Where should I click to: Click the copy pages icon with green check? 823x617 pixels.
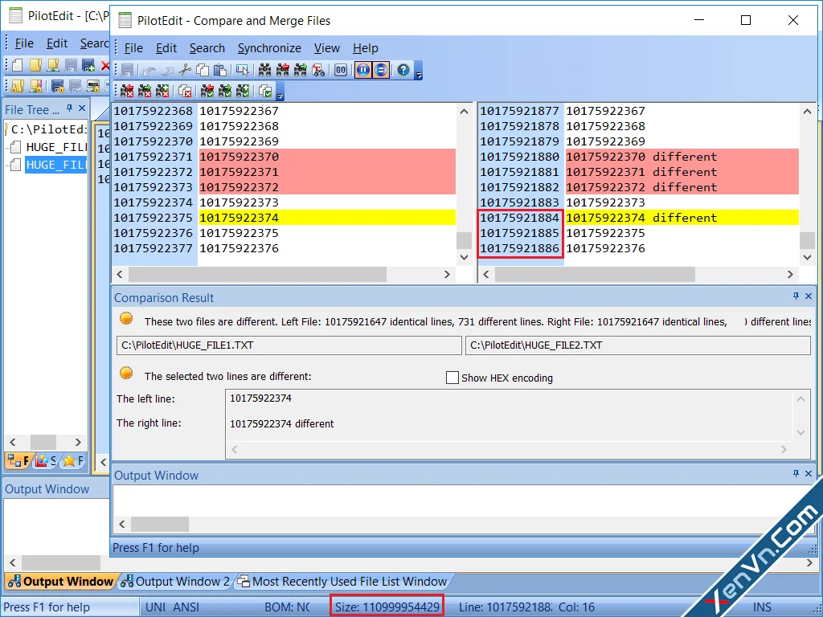pos(265,91)
